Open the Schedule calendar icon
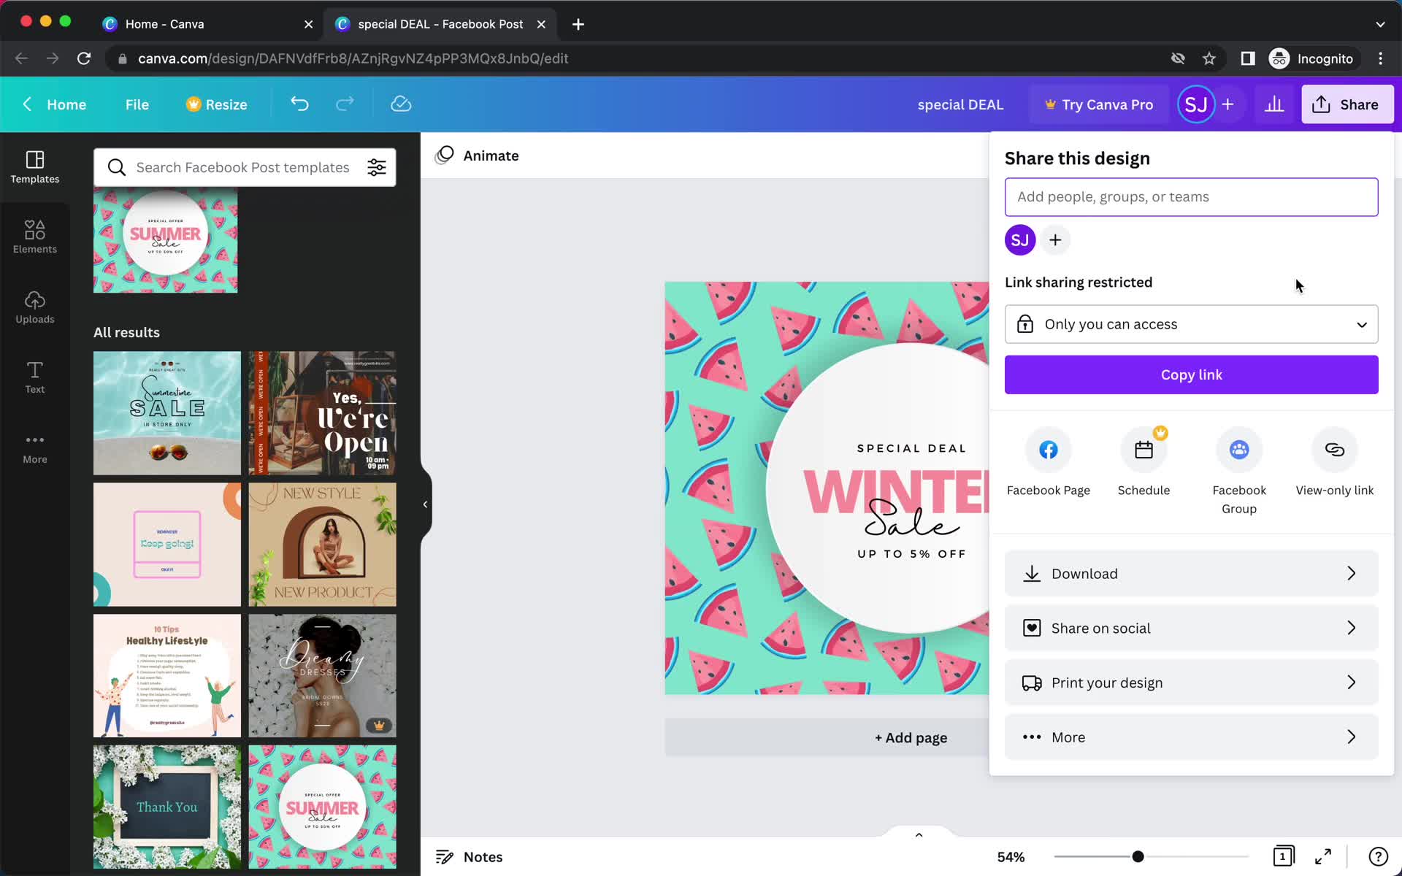Viewport: 1402px width, 876px height. tap(1144, 450)
